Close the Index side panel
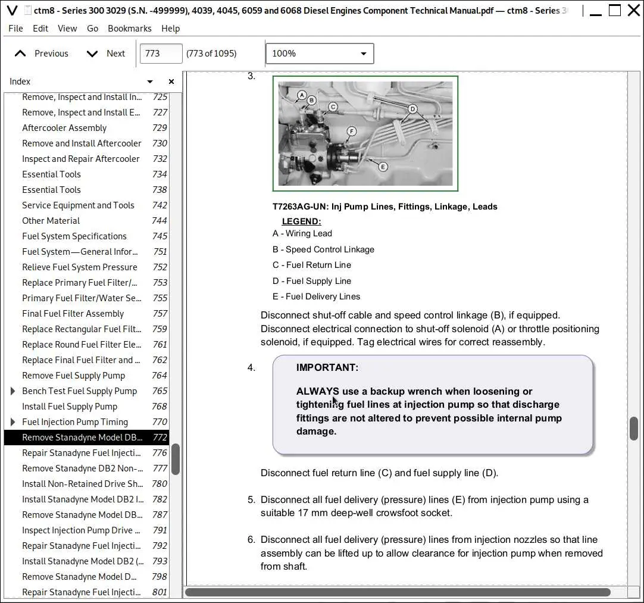Image resolution: width=644 pixels, height=603 pixels. 171,82
